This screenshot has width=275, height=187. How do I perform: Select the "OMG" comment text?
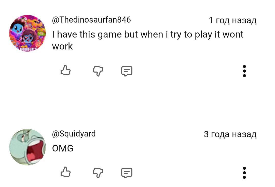(63, 148)
